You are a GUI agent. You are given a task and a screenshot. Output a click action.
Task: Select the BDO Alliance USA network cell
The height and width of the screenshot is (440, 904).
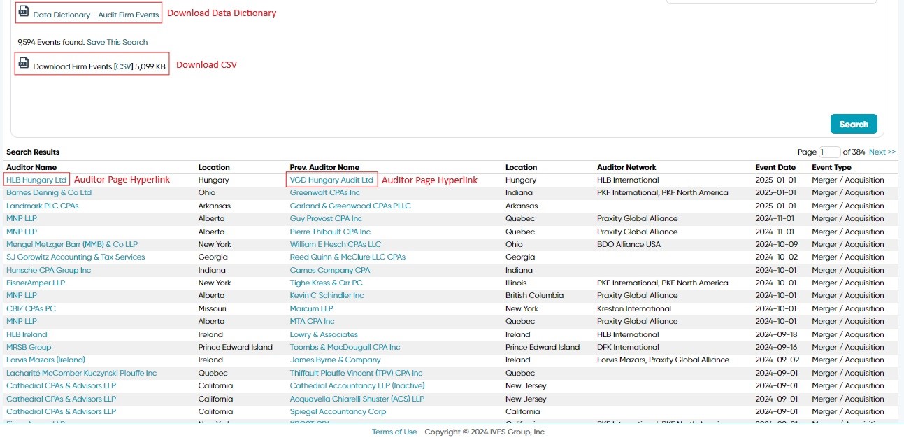click(629, 244)
